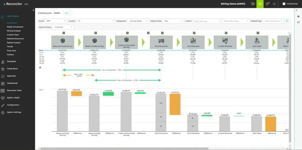The image size is (302, 150).
Task: Open Outliers in sidebar
Action: [x=10, y=54]
